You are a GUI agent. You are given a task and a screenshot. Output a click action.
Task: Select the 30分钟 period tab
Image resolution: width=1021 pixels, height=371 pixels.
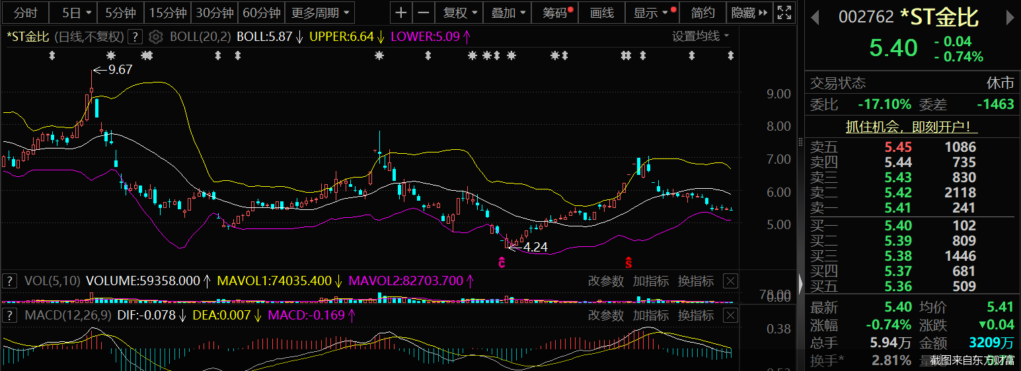[x=215, y=13]
